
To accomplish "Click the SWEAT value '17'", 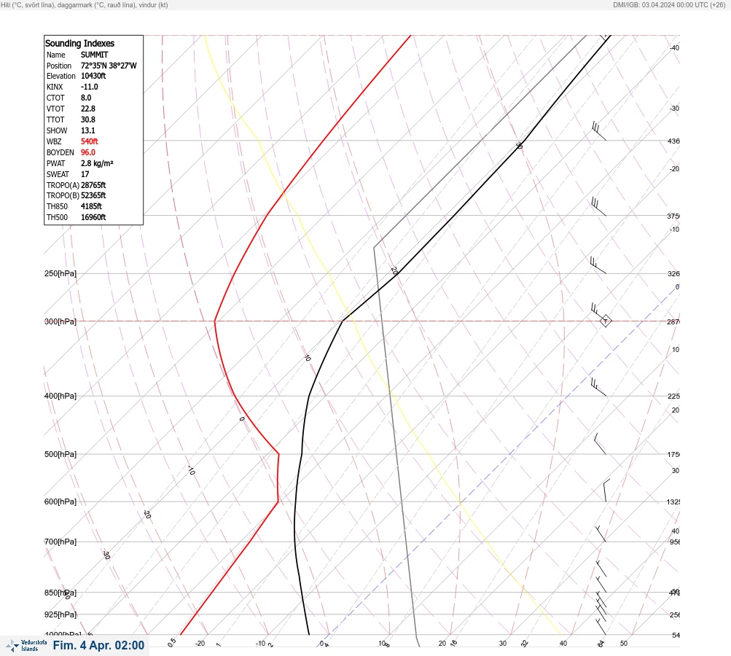I will click(85, 174).
